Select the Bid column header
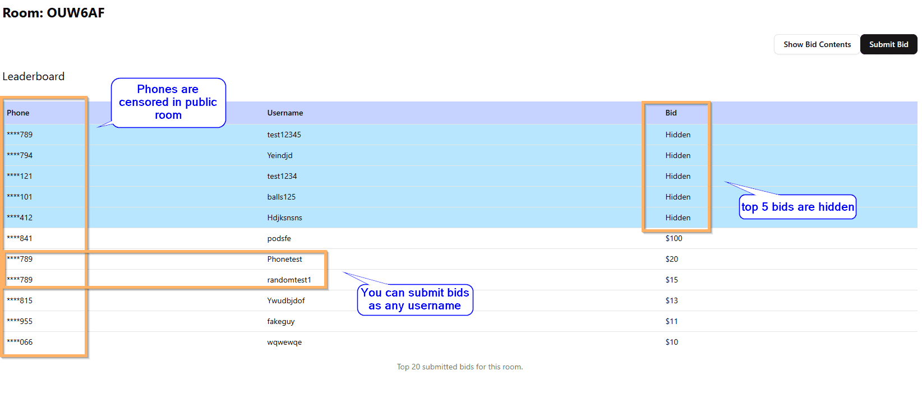The image size is (922, 398). coord(671,113)
